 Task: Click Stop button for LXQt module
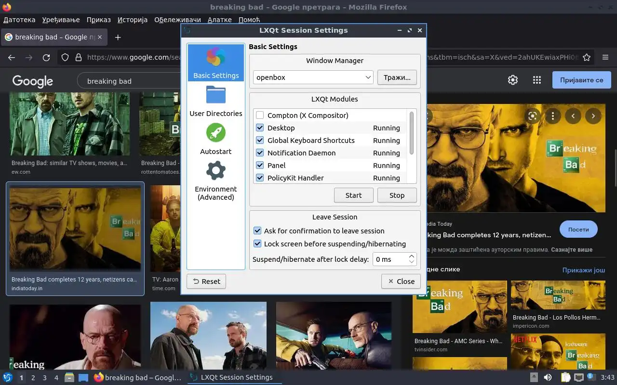397,195
